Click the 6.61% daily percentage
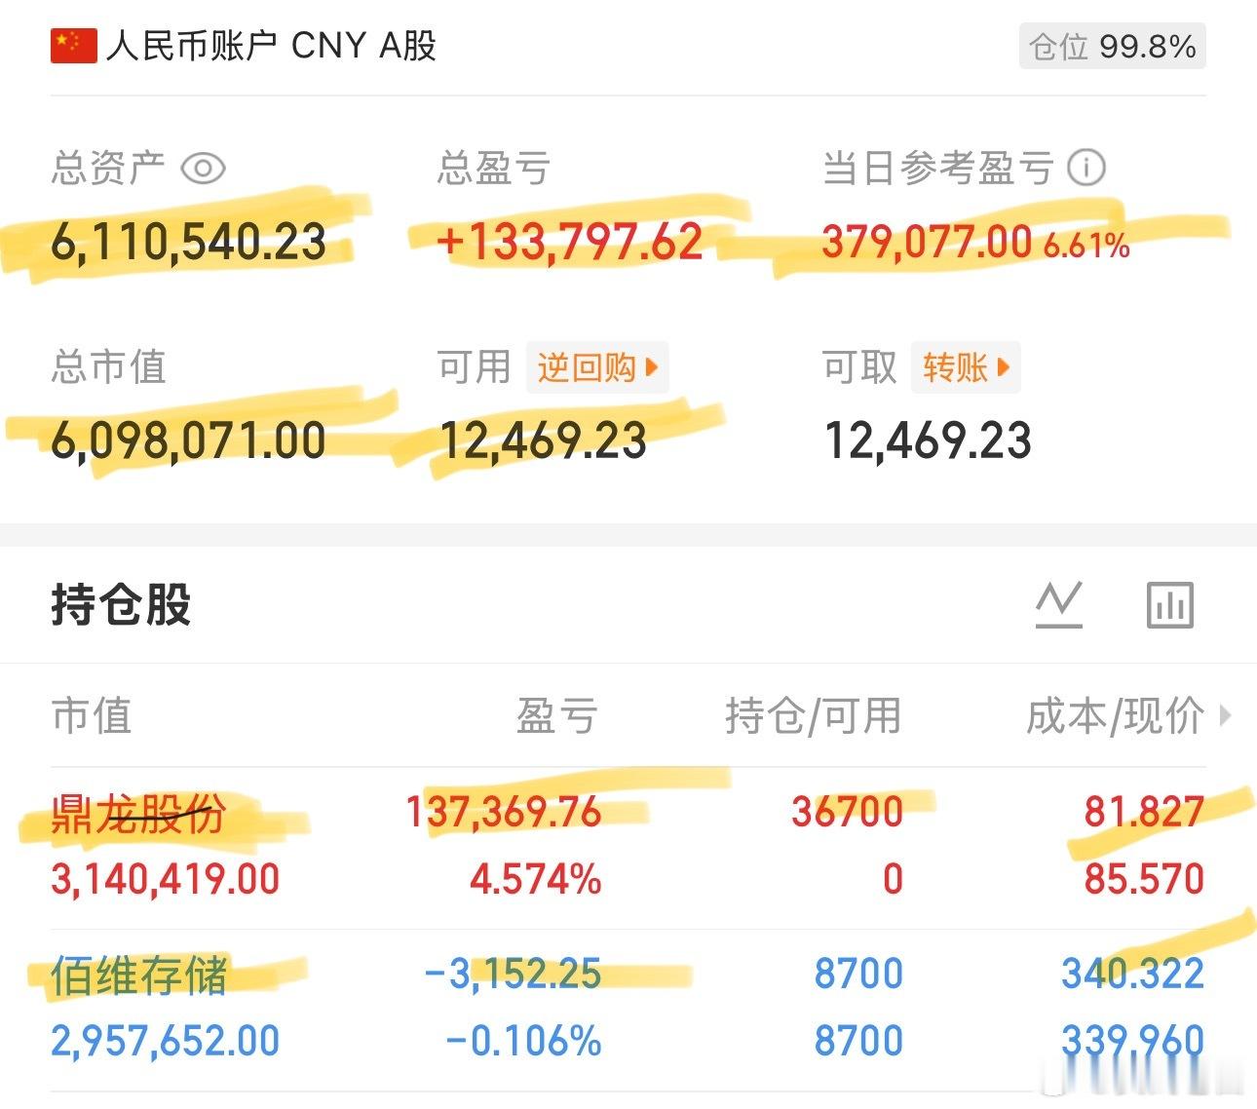1257x1109 pixels. 1086,245
